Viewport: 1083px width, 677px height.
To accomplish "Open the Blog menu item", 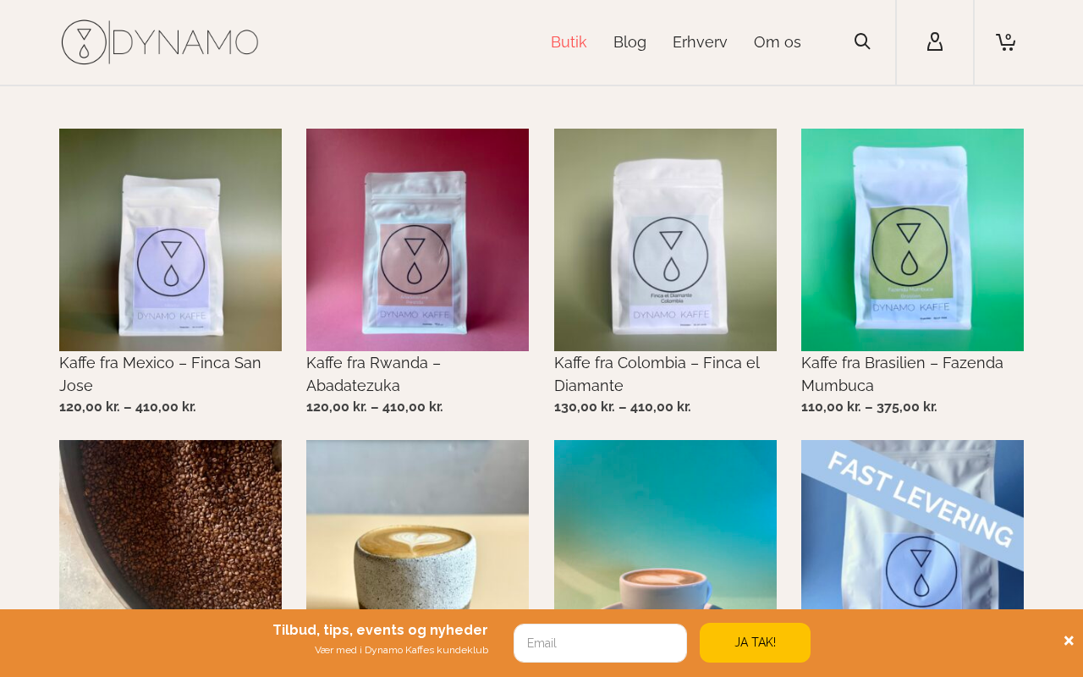I will coord(629,42).
